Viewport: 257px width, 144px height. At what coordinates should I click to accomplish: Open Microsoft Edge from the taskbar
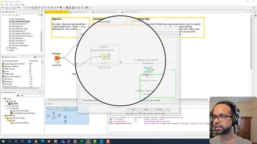point(43,141)
